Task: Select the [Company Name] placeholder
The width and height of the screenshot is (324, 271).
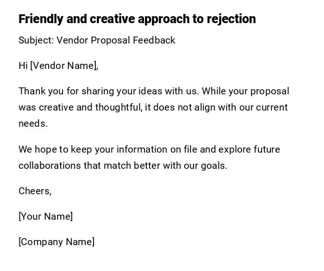Action: [x=56, y=242]
